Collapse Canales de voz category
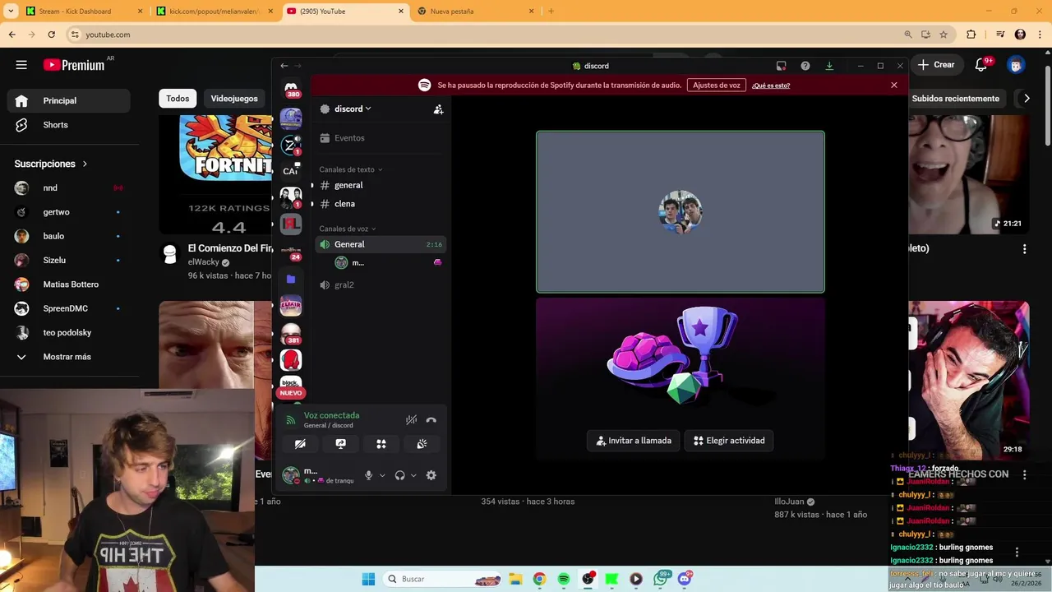This screenshot has height=592, width=1052. tap(348, 229)
